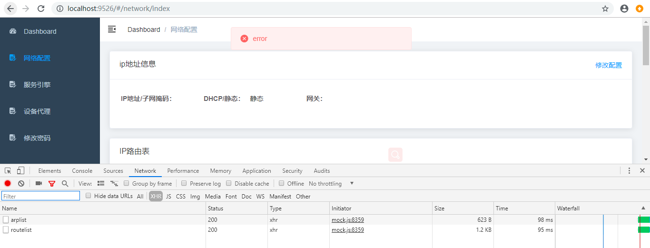650x248 pixels.
Task: Open the 修改密码 sidebar menu item
Action: [50, 138]
